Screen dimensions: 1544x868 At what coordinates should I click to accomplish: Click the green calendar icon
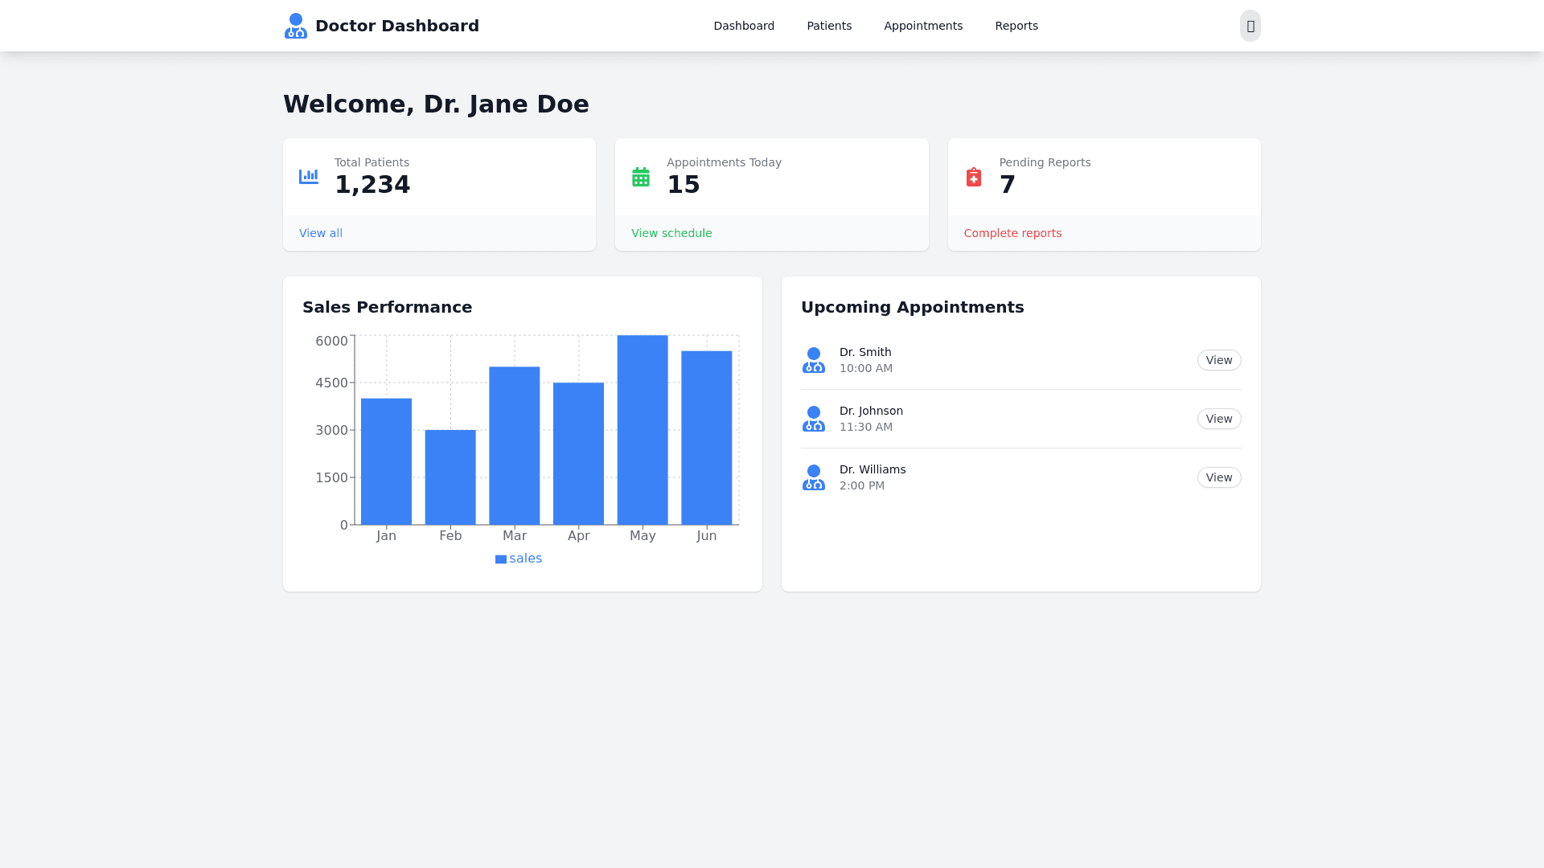[641, 177]
